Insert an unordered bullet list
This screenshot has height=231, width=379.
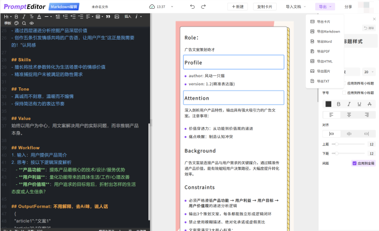coord(58,16)
